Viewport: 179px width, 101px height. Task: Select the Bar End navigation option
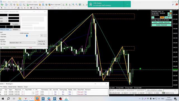3,44
